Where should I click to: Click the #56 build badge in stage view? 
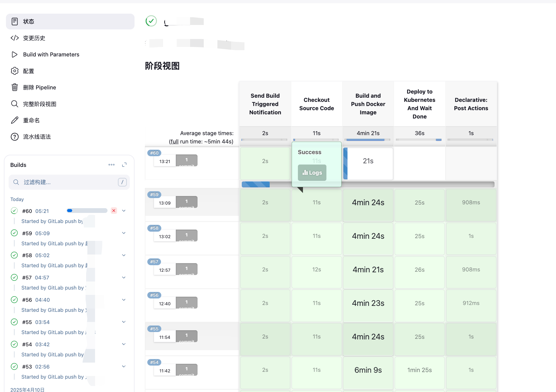154,295
